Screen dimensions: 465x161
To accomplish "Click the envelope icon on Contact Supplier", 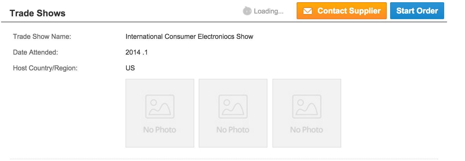I will pyautogui.click(x=307, y=11).
